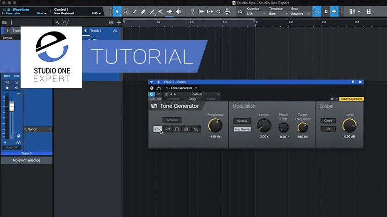This screenshot has height=217, width=387.
Task: Toggle the Tone Generator power bypass button
Action: tap(152, 94)
